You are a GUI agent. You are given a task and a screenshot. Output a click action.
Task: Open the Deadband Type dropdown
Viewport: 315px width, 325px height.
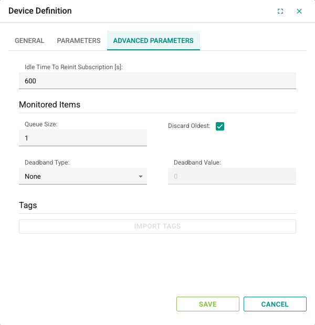(x=83, y=176)
